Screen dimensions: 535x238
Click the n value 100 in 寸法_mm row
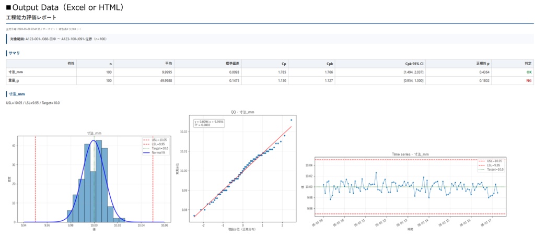110,72
